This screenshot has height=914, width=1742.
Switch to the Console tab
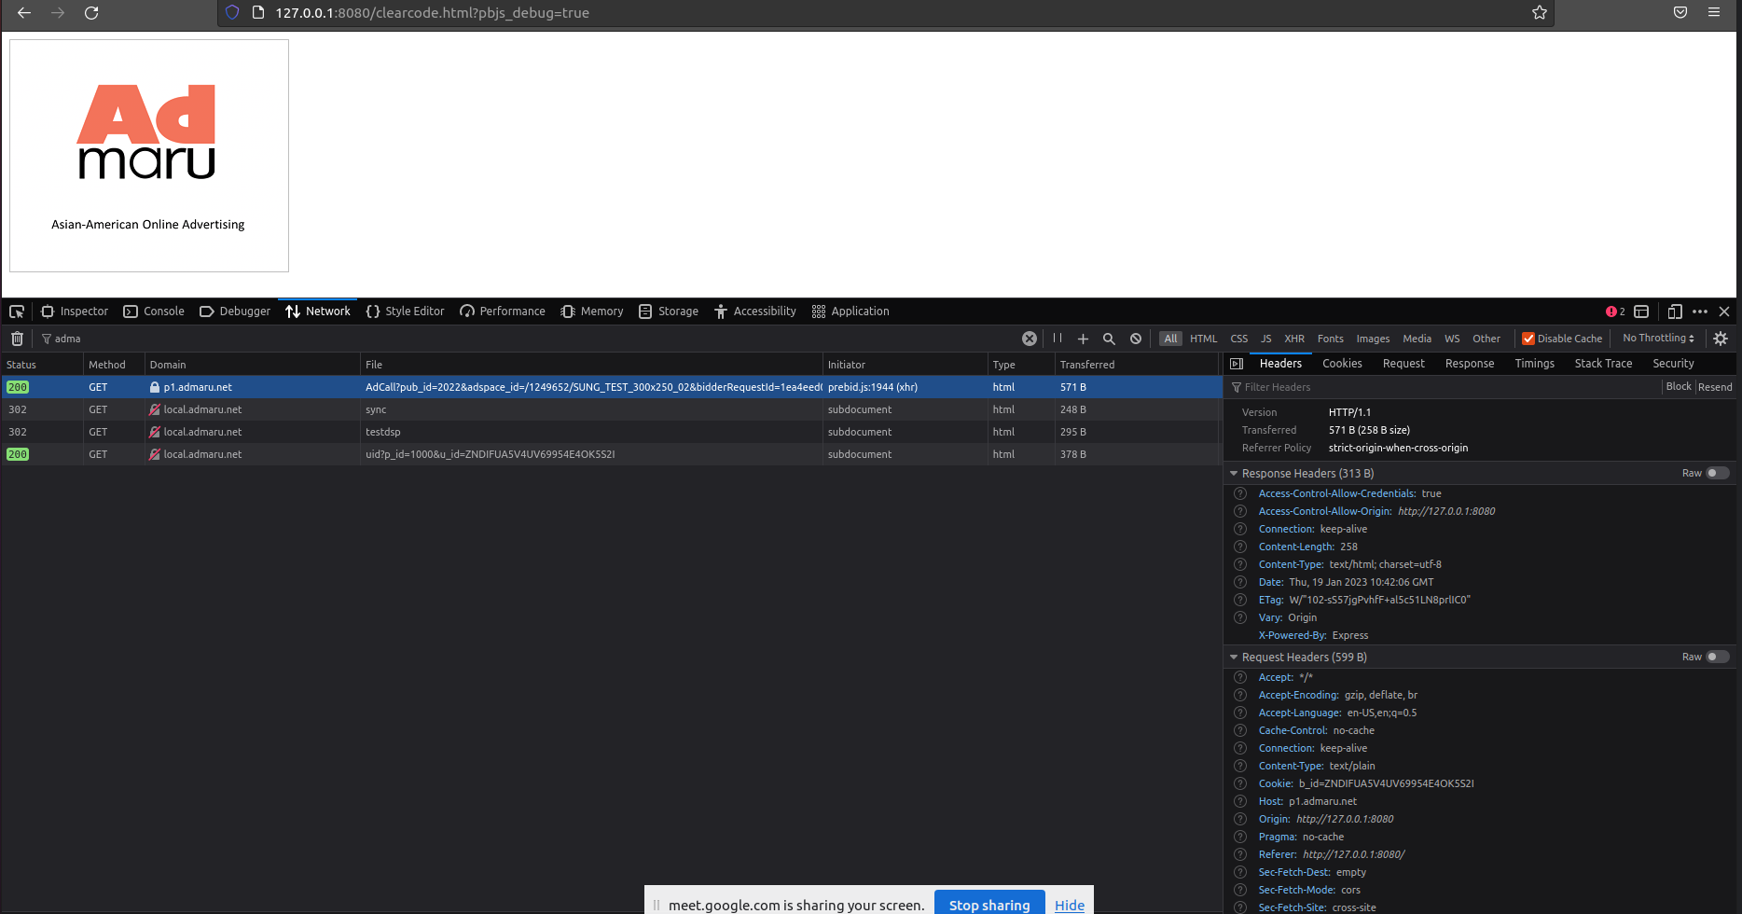click(x=154, y=312)
